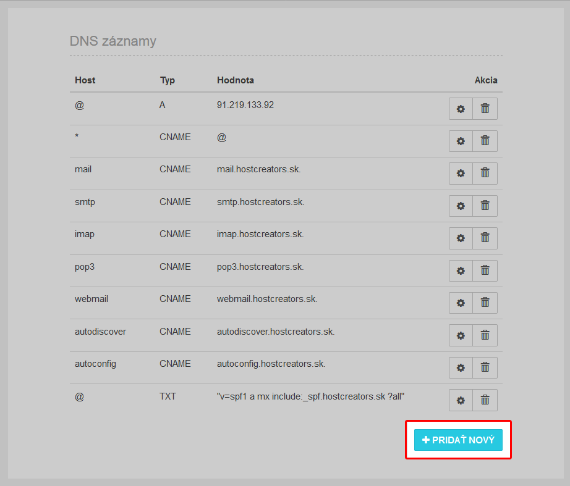Delete the autoconfig record
This screenshot has width=570, height=486.
pos(485,367)
